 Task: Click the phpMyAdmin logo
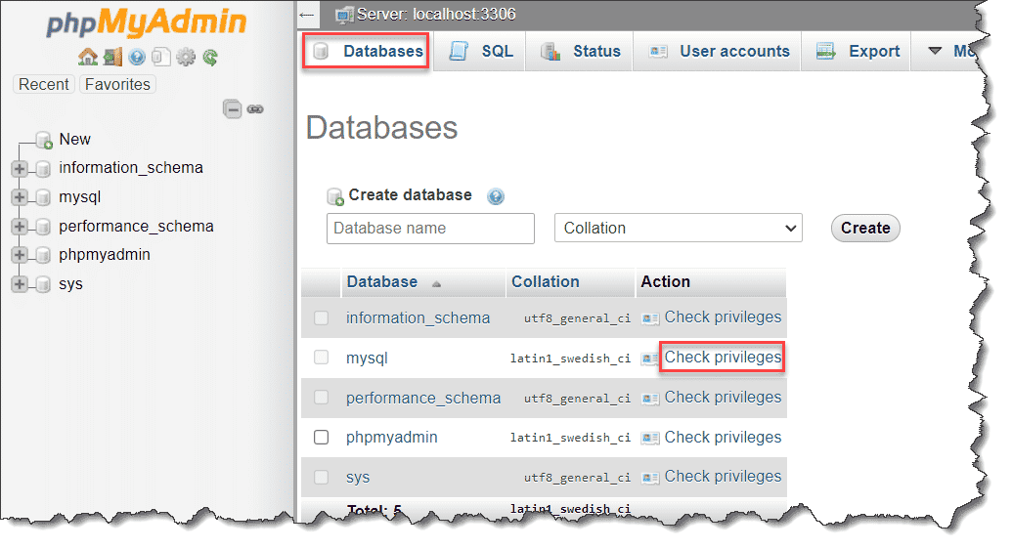(147, 21)
